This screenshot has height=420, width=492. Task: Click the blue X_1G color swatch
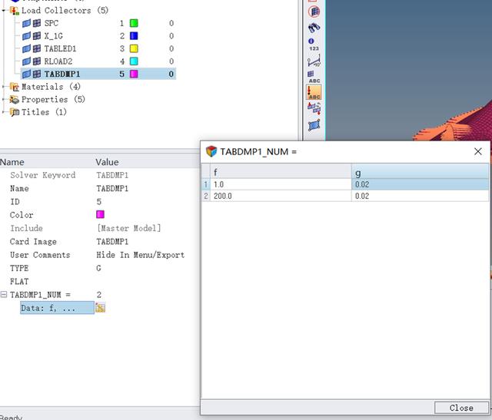tap(134, 36)
